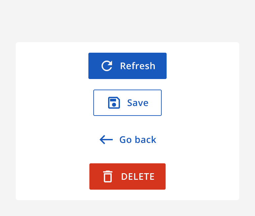Click the circular refresh arrow icon

[x=107, y=66]
